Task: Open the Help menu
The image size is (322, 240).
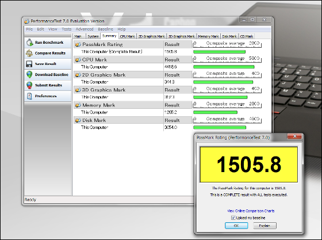Action: [x=121, y=29]
